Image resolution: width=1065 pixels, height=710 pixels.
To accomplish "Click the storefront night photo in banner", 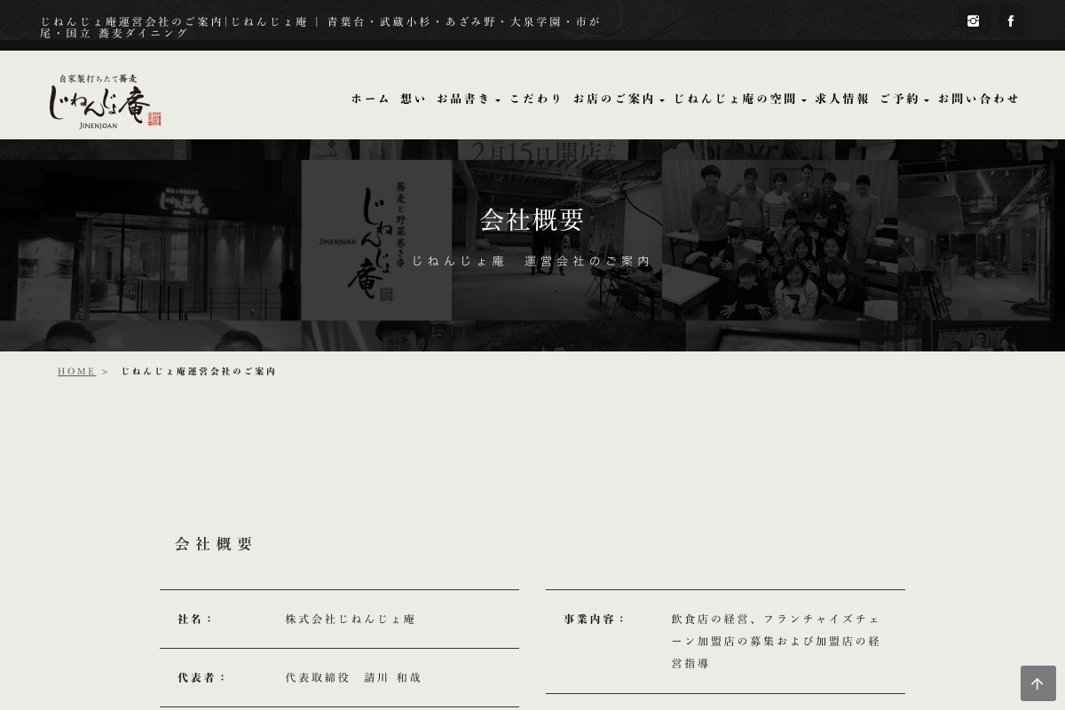I will (151, 240).
